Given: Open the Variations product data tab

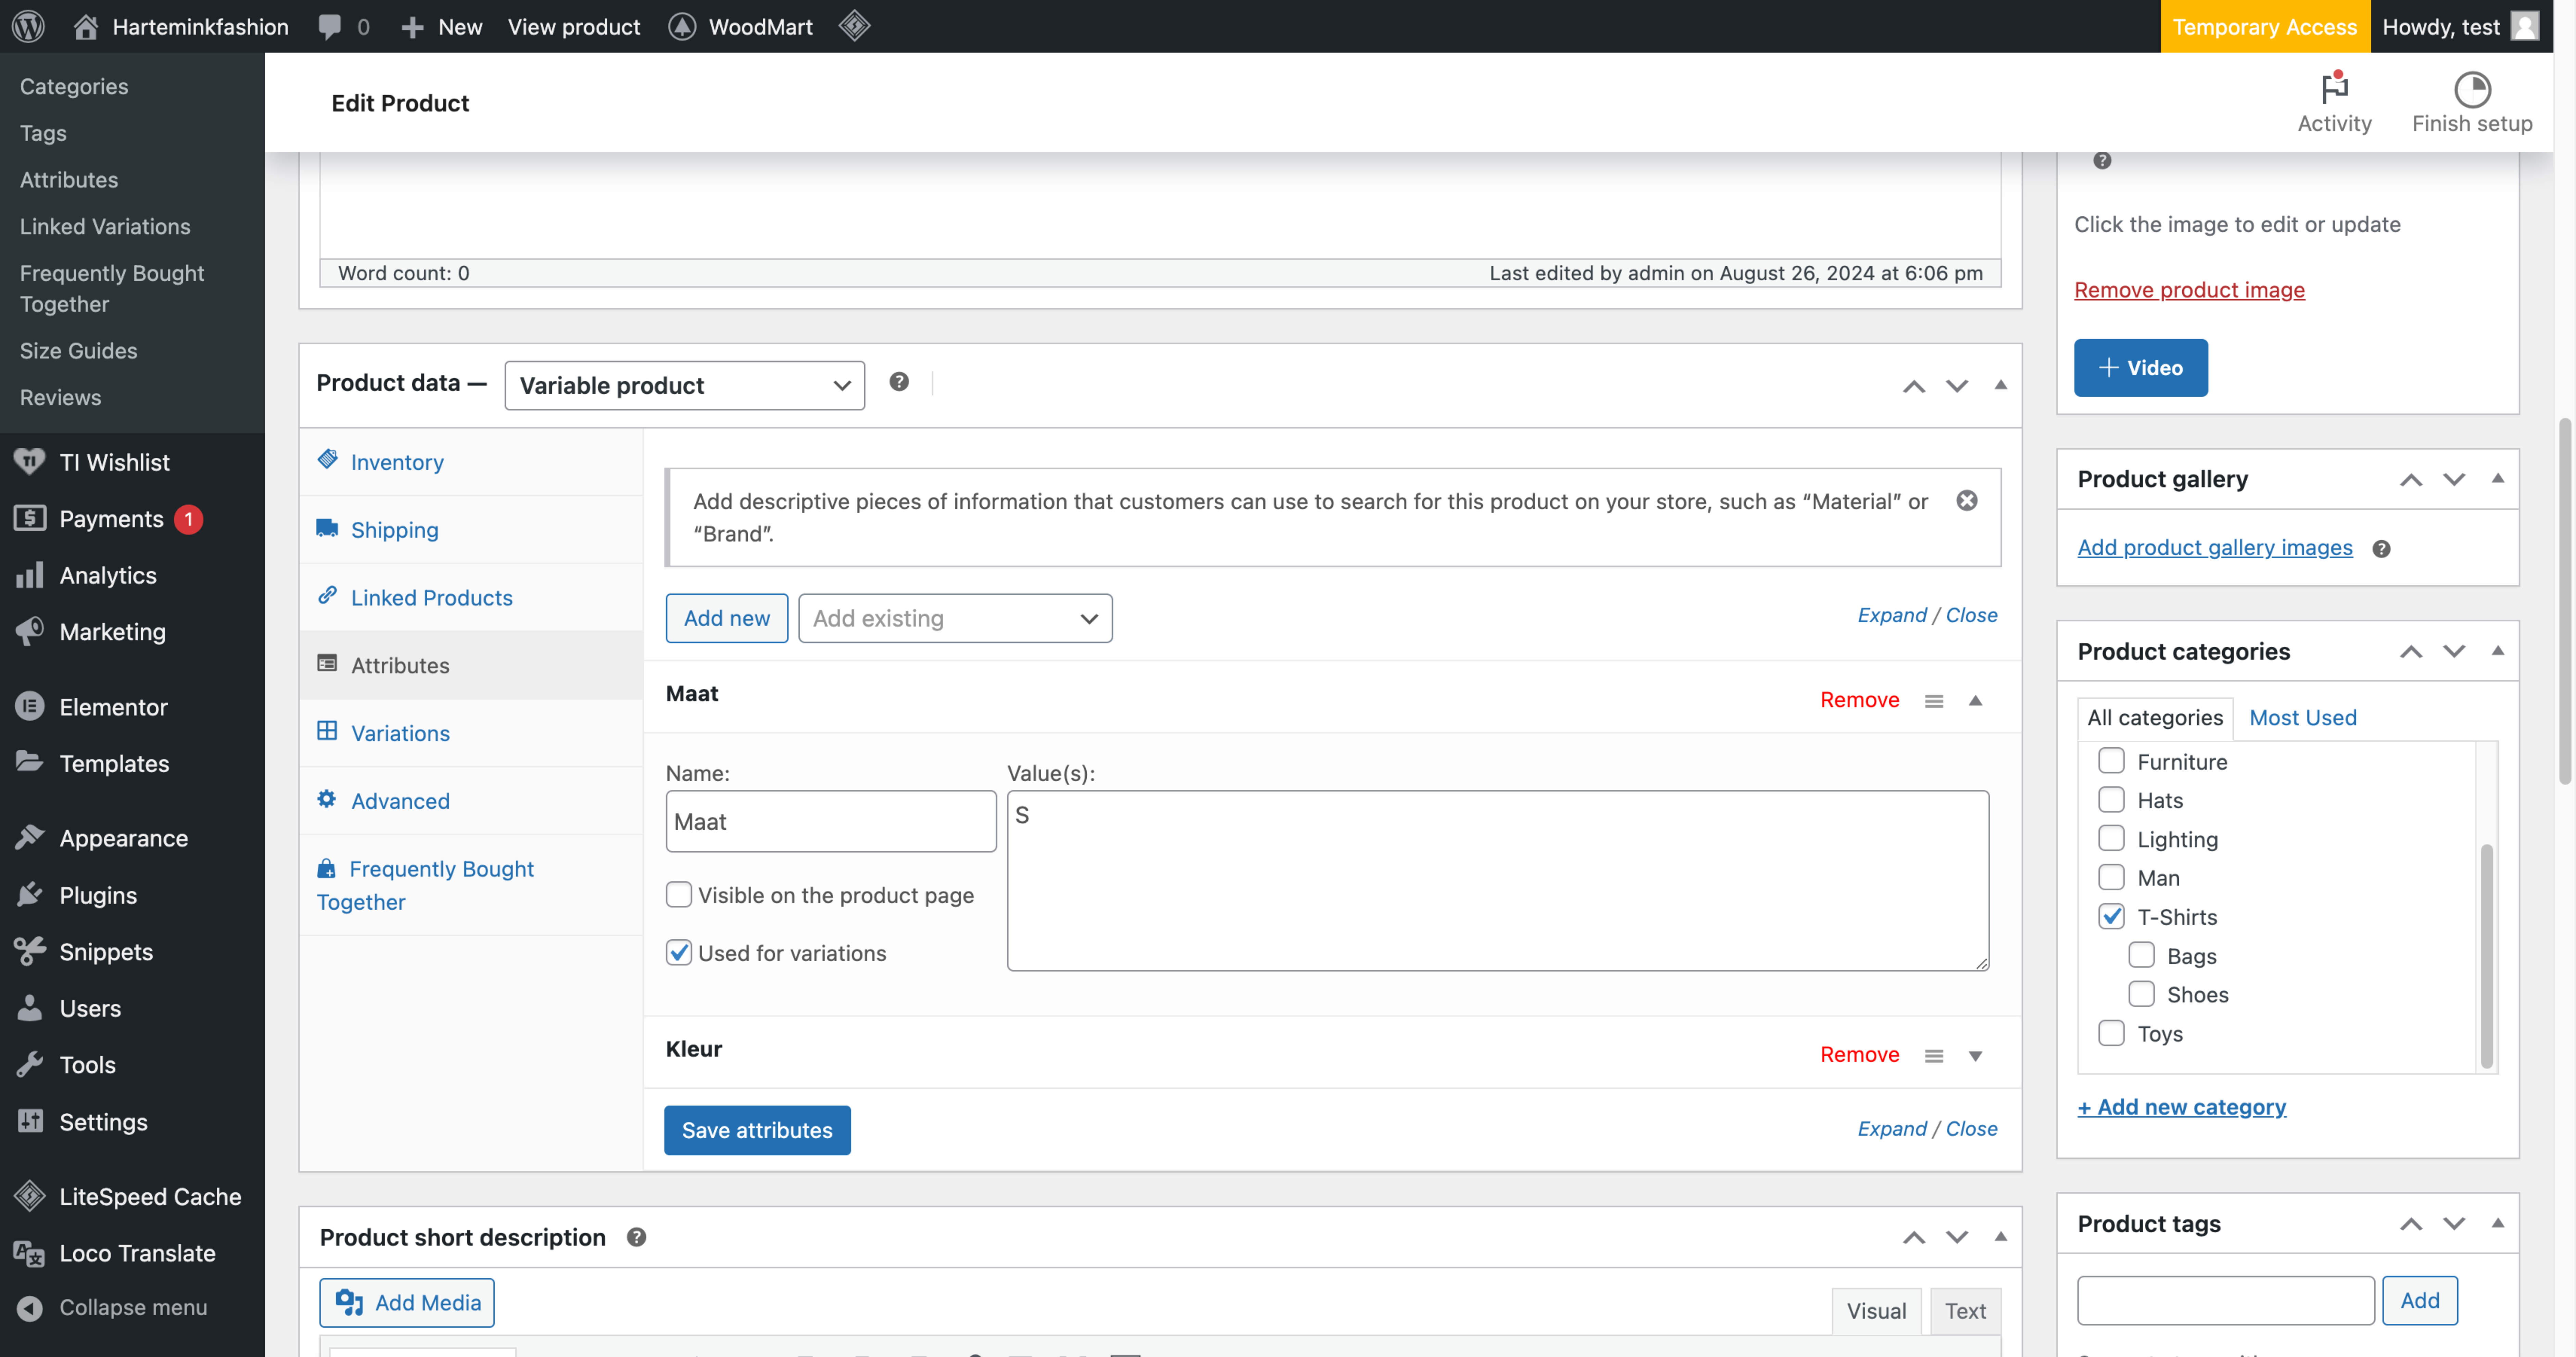Looking at the screenshot, I should [x=471, y=733].
